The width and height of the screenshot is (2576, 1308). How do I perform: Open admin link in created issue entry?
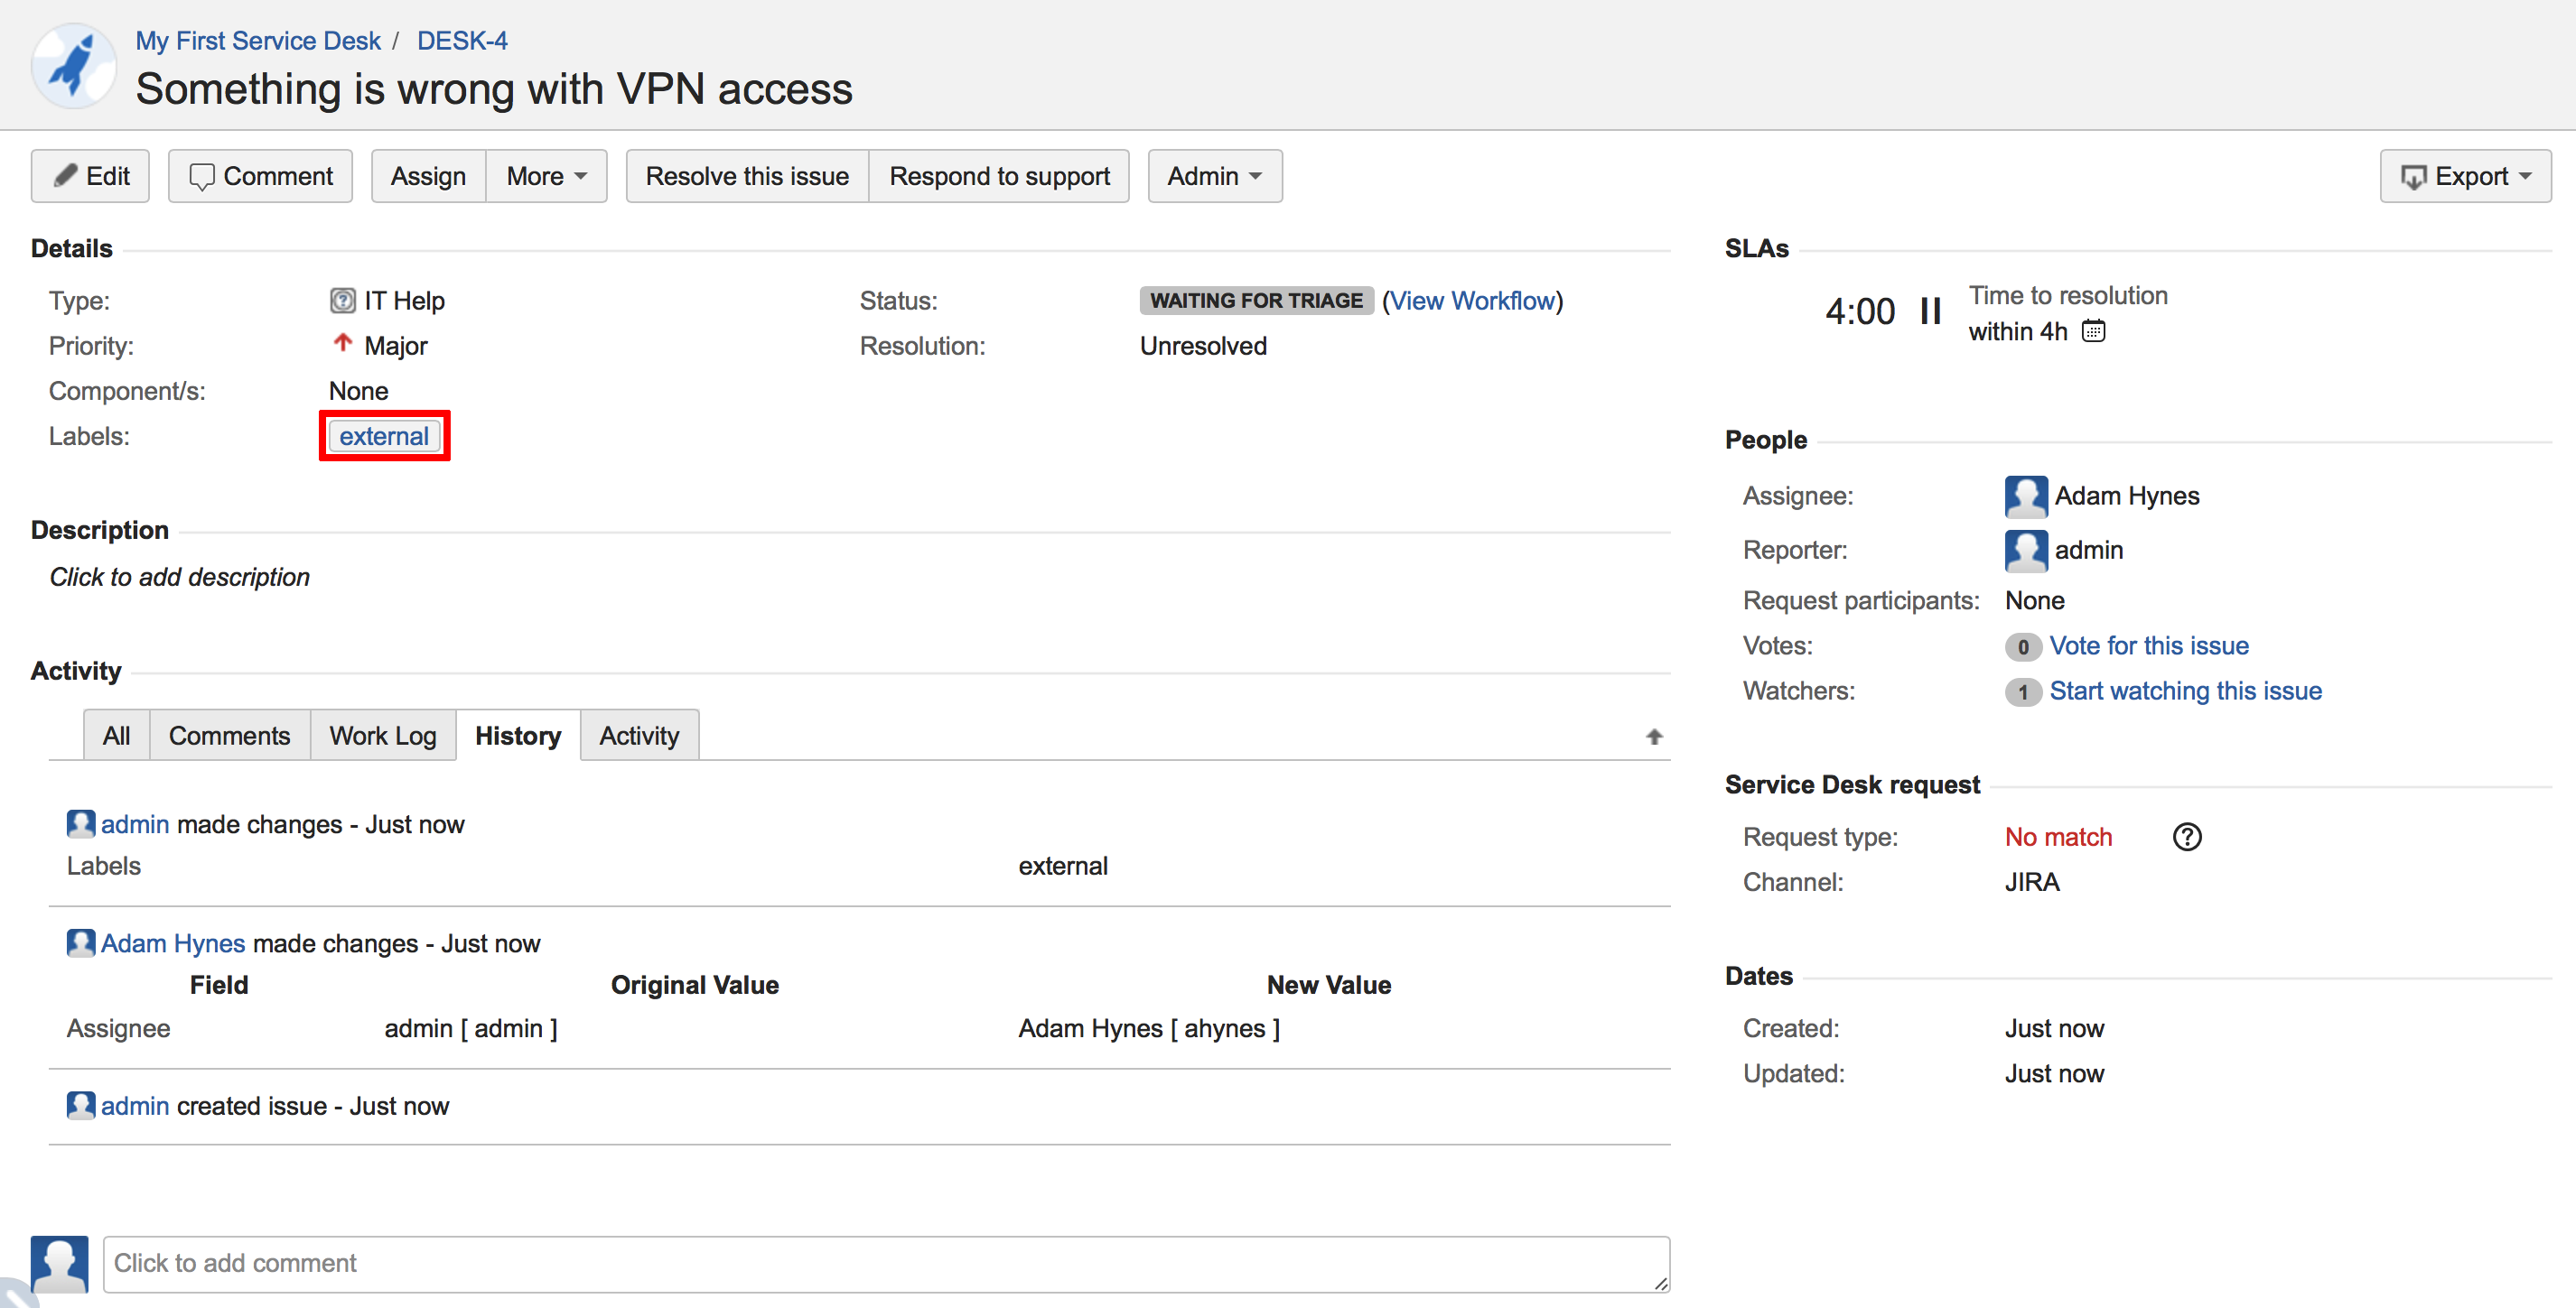135,1106
